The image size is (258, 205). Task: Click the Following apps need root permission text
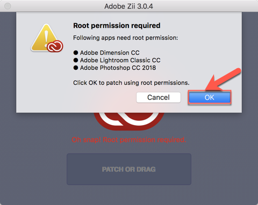[x=126, y=38]
